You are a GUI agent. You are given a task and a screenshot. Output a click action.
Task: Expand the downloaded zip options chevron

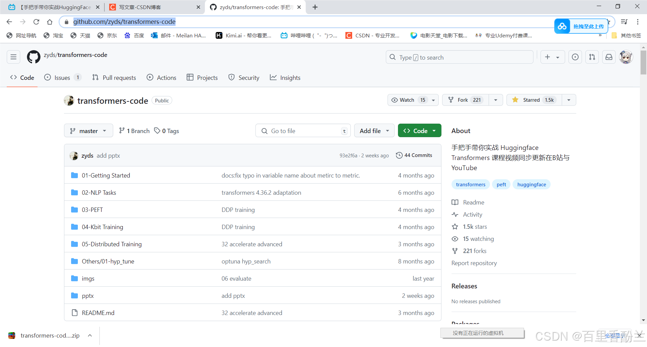tap(90, 336)
